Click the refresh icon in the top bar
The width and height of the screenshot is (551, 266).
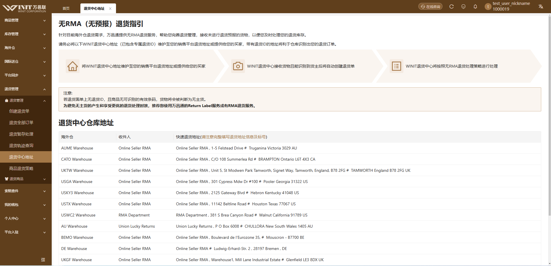[x=451, y=7]
